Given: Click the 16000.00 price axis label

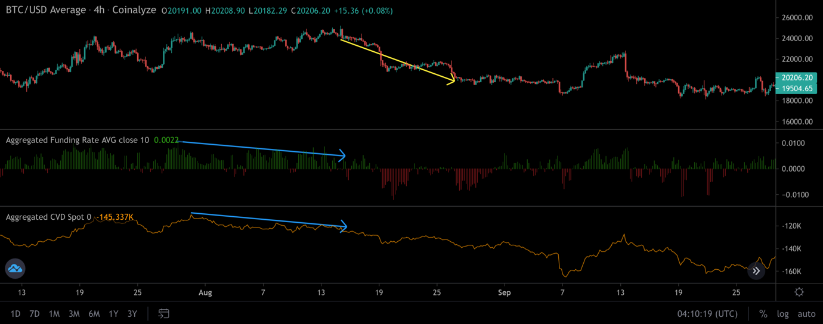Looking at the screenshot, I should pos(797,122).
